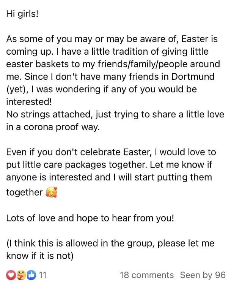
Task: Click the '(I think this is allowed' line
Action: (110, 243)
